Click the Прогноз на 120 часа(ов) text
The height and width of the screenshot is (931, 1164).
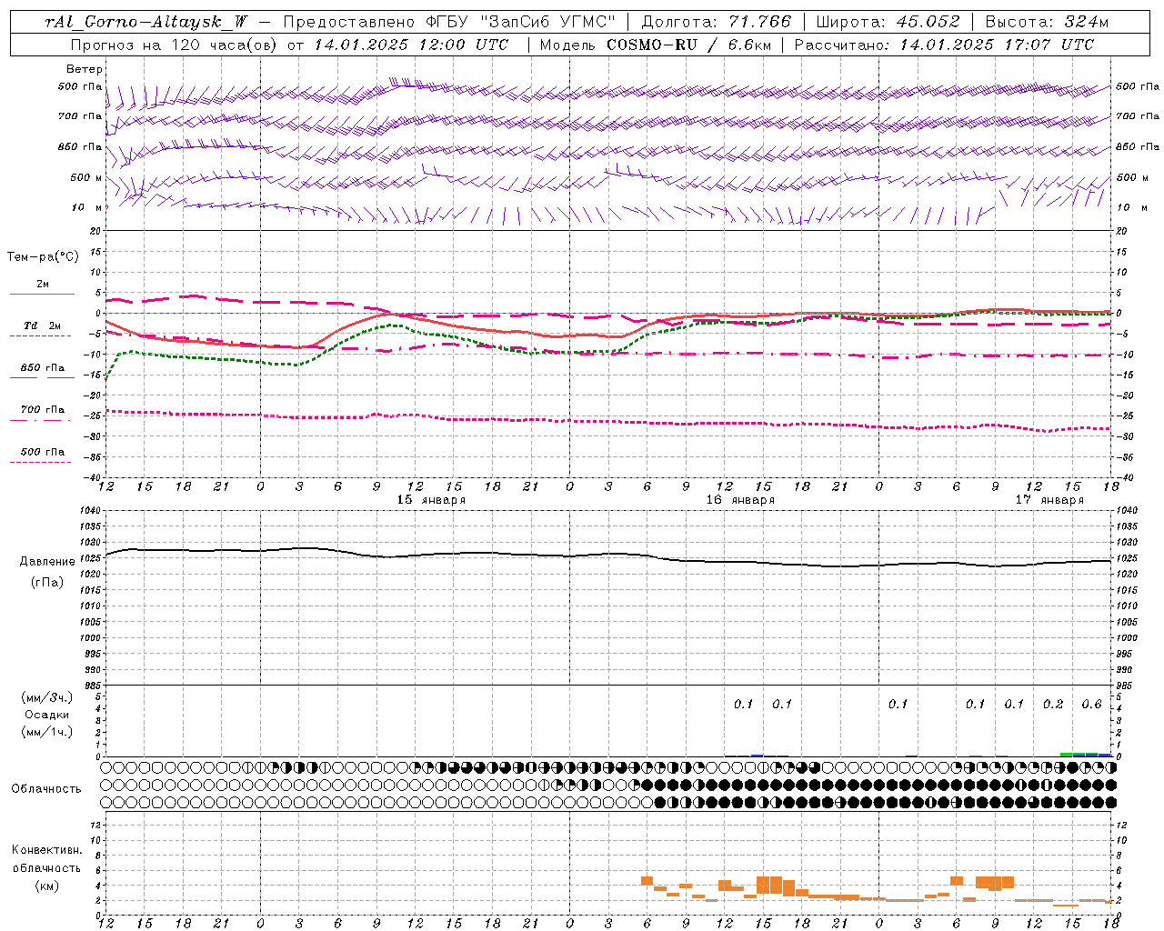(175, 45)
